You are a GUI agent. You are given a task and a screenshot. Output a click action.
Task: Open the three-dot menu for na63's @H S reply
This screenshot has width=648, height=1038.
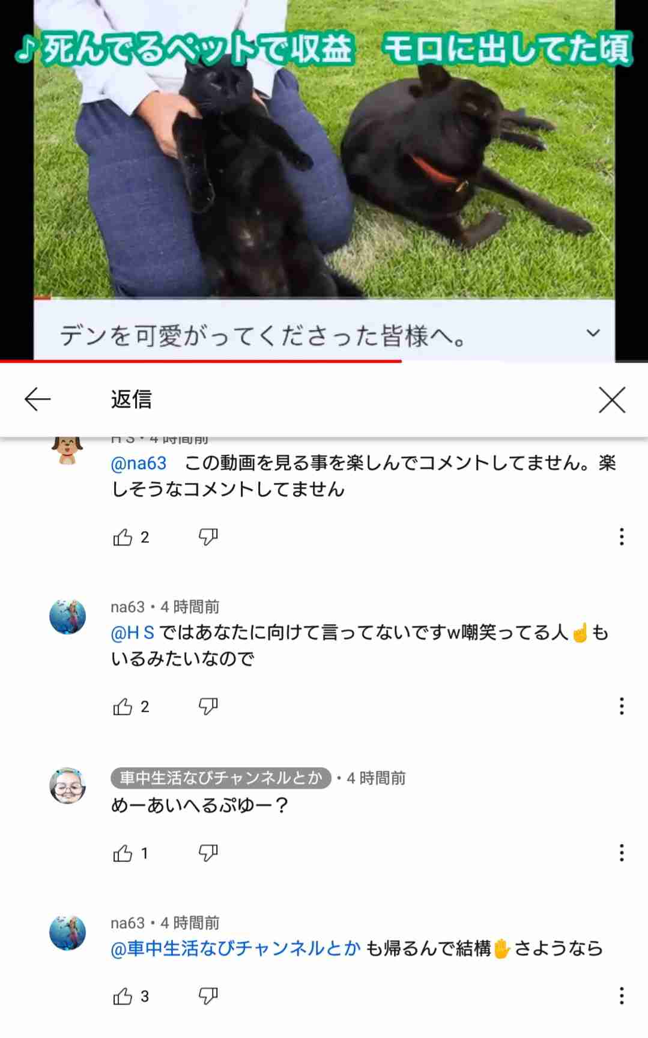point(622,706)
